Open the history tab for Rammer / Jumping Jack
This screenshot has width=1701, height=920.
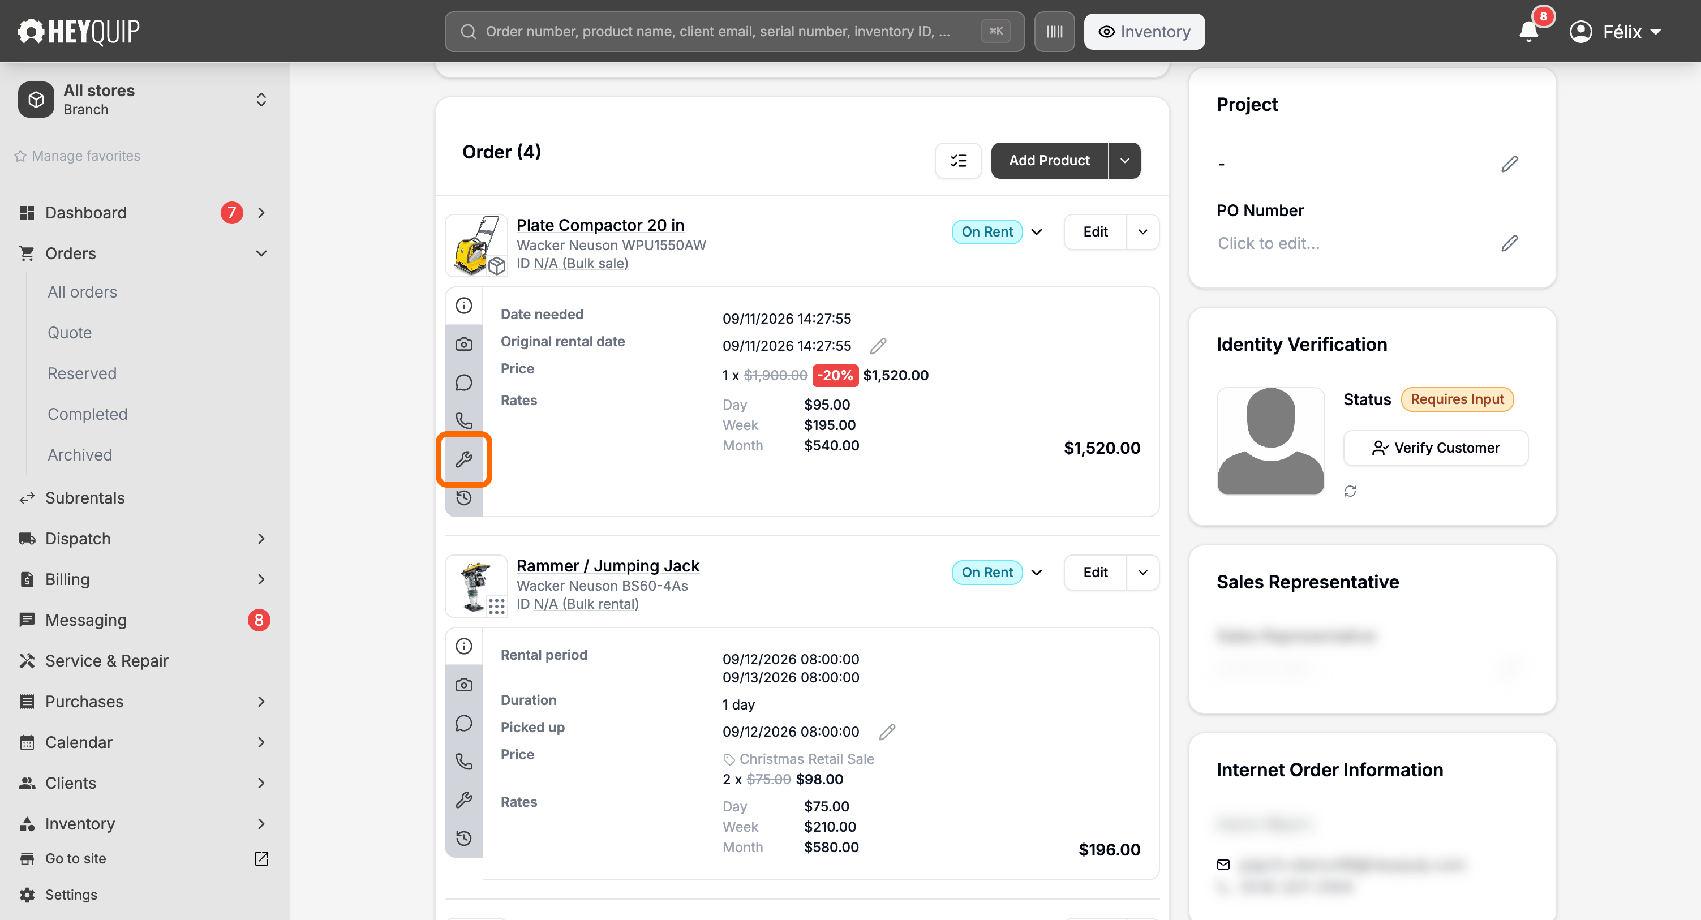coord(464,839)
